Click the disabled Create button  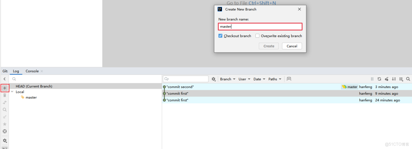pos(269,46)
